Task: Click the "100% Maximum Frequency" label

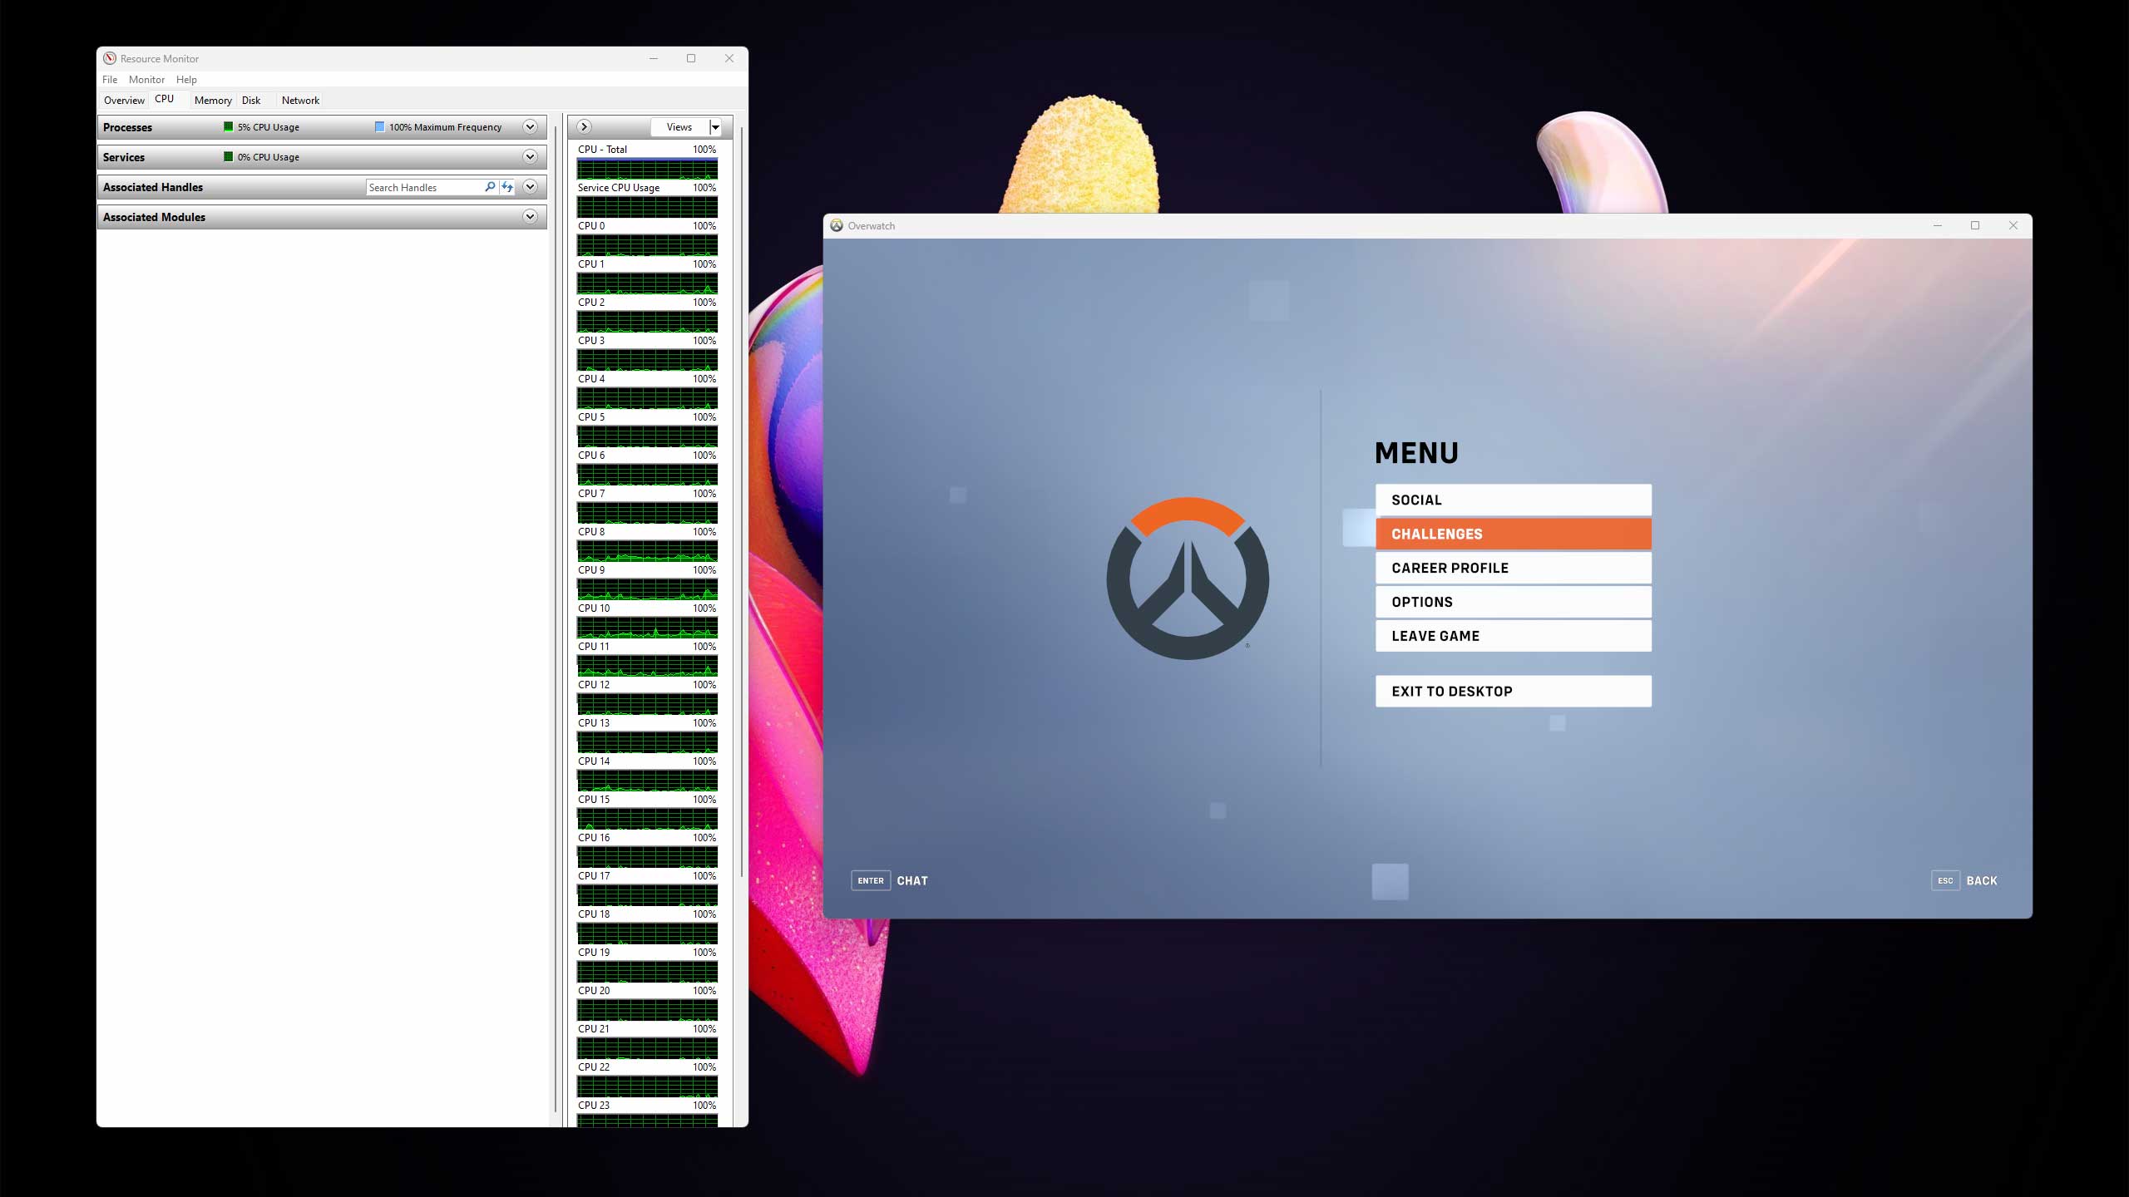Action: [446, 127]
